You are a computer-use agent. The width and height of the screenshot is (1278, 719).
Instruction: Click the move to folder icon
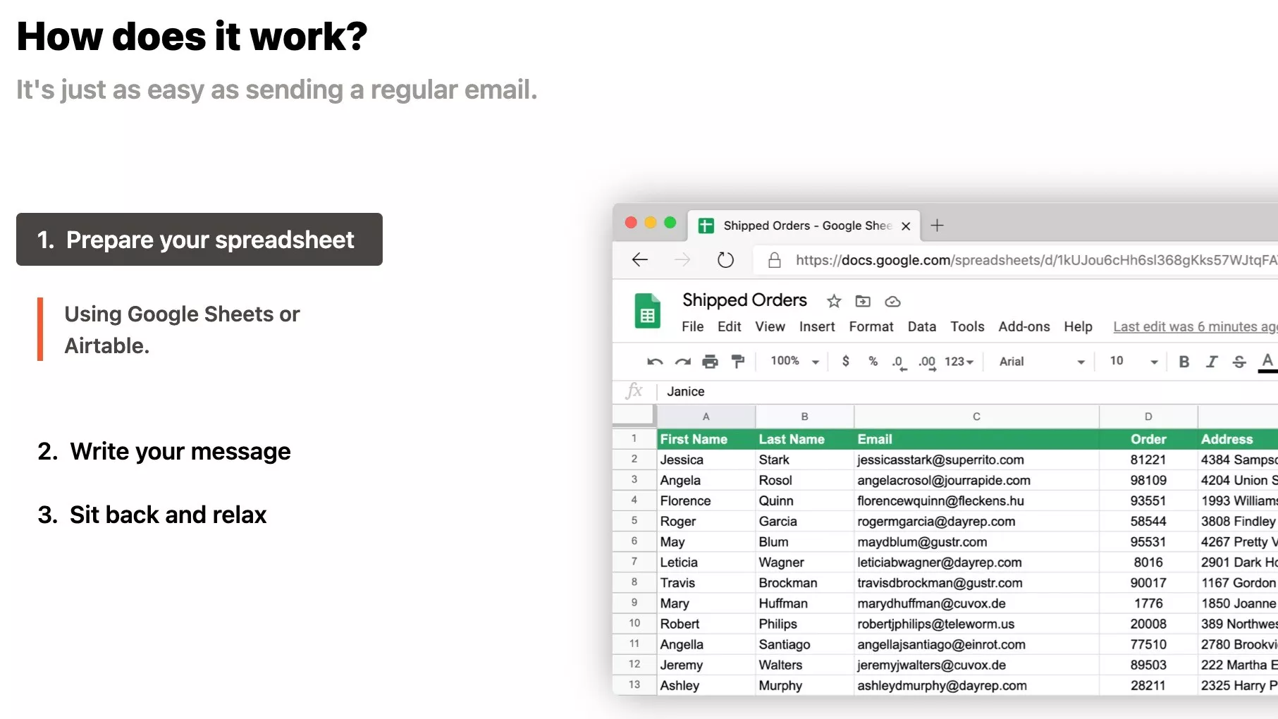(863, 302)
